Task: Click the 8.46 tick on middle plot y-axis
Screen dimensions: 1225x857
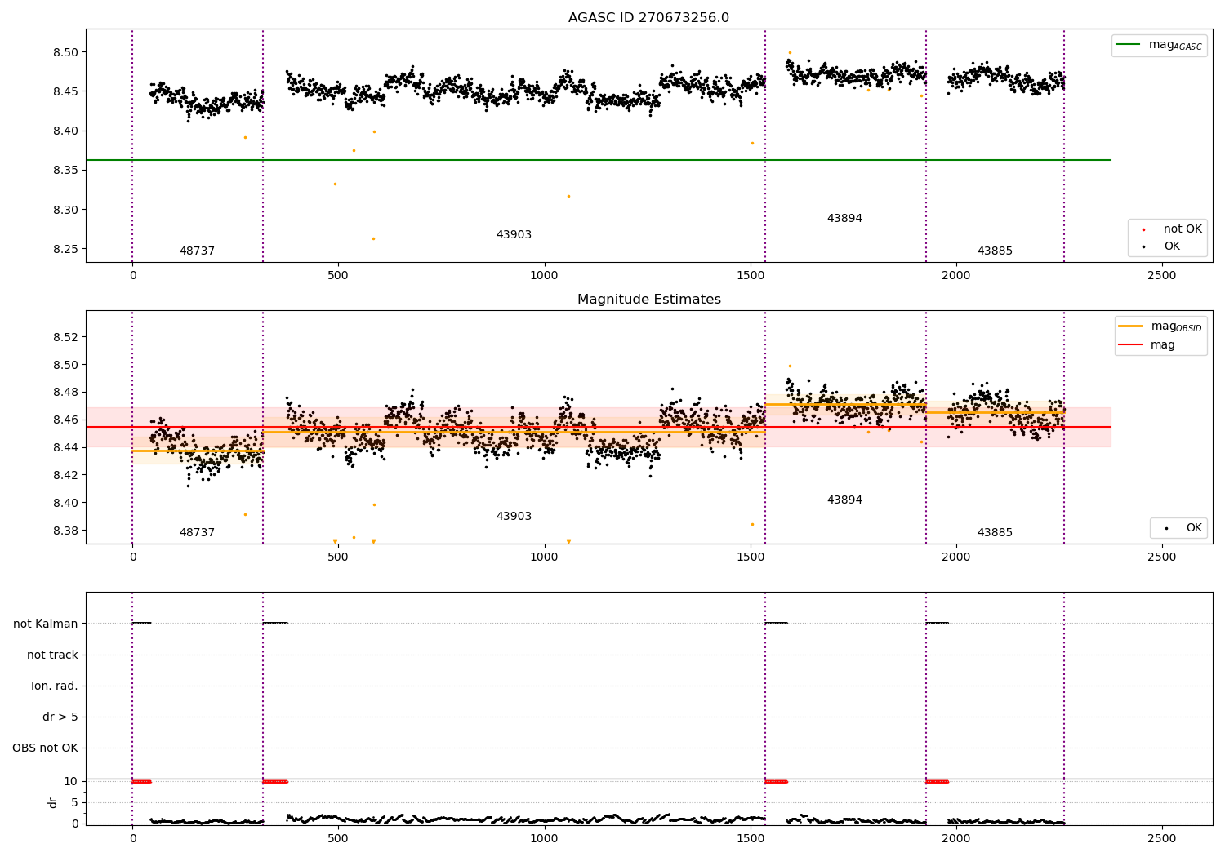Action: tap(65, 420)
